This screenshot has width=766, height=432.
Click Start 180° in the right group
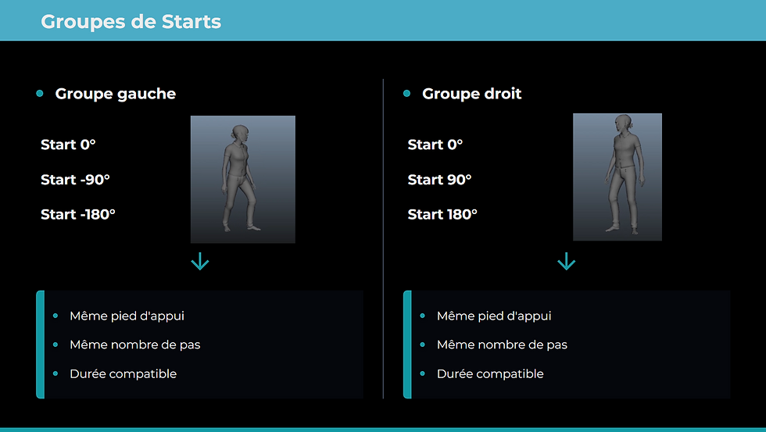442,214
